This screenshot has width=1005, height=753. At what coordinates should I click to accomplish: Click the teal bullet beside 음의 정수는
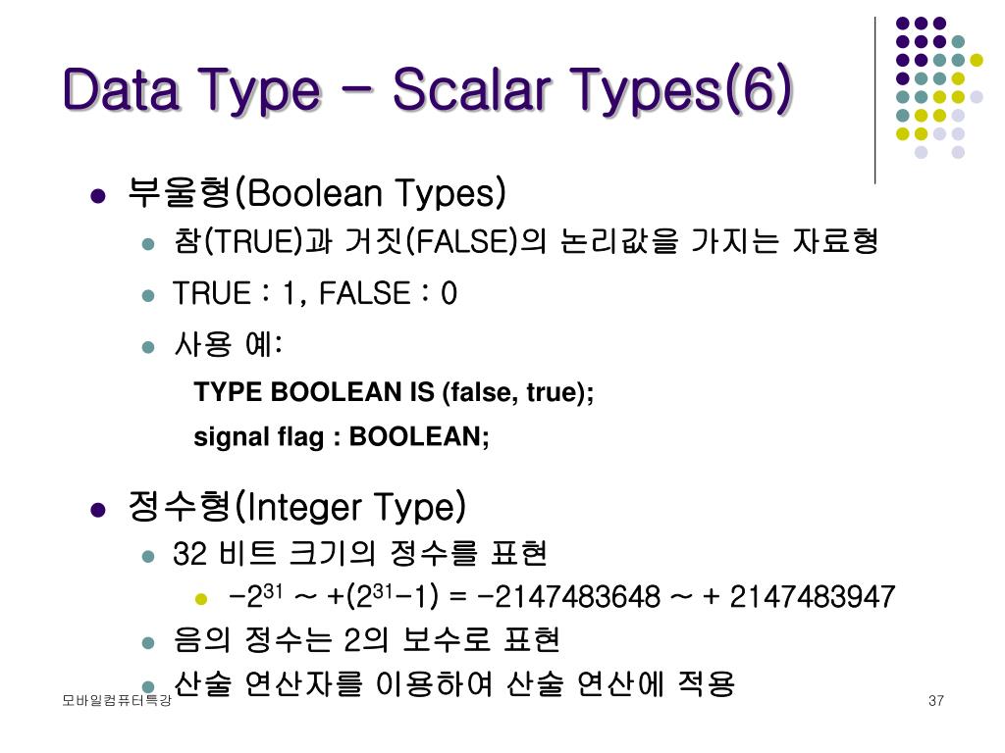[x=148, y=642]
